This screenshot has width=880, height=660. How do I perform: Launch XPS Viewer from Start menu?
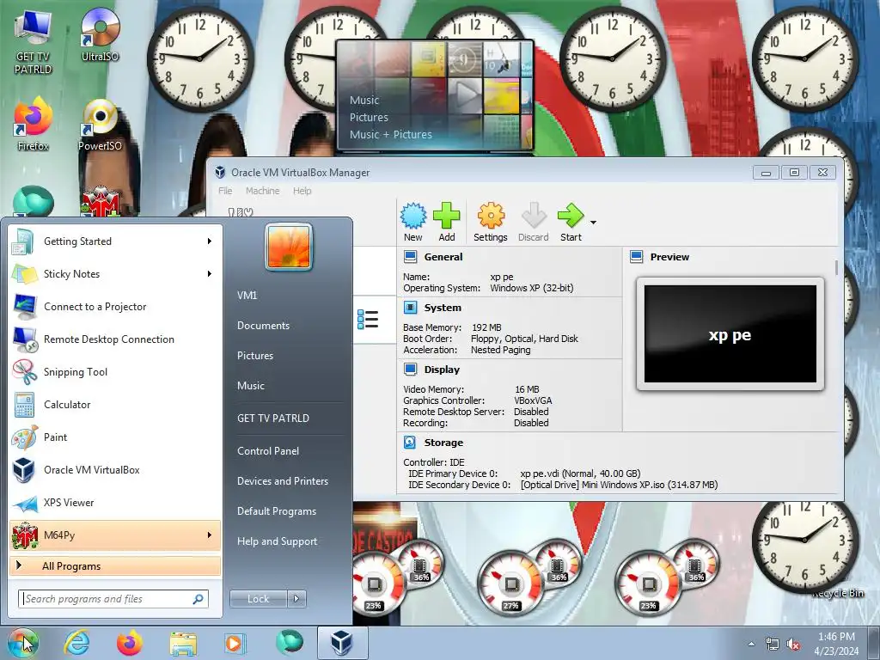pos(115,502)
